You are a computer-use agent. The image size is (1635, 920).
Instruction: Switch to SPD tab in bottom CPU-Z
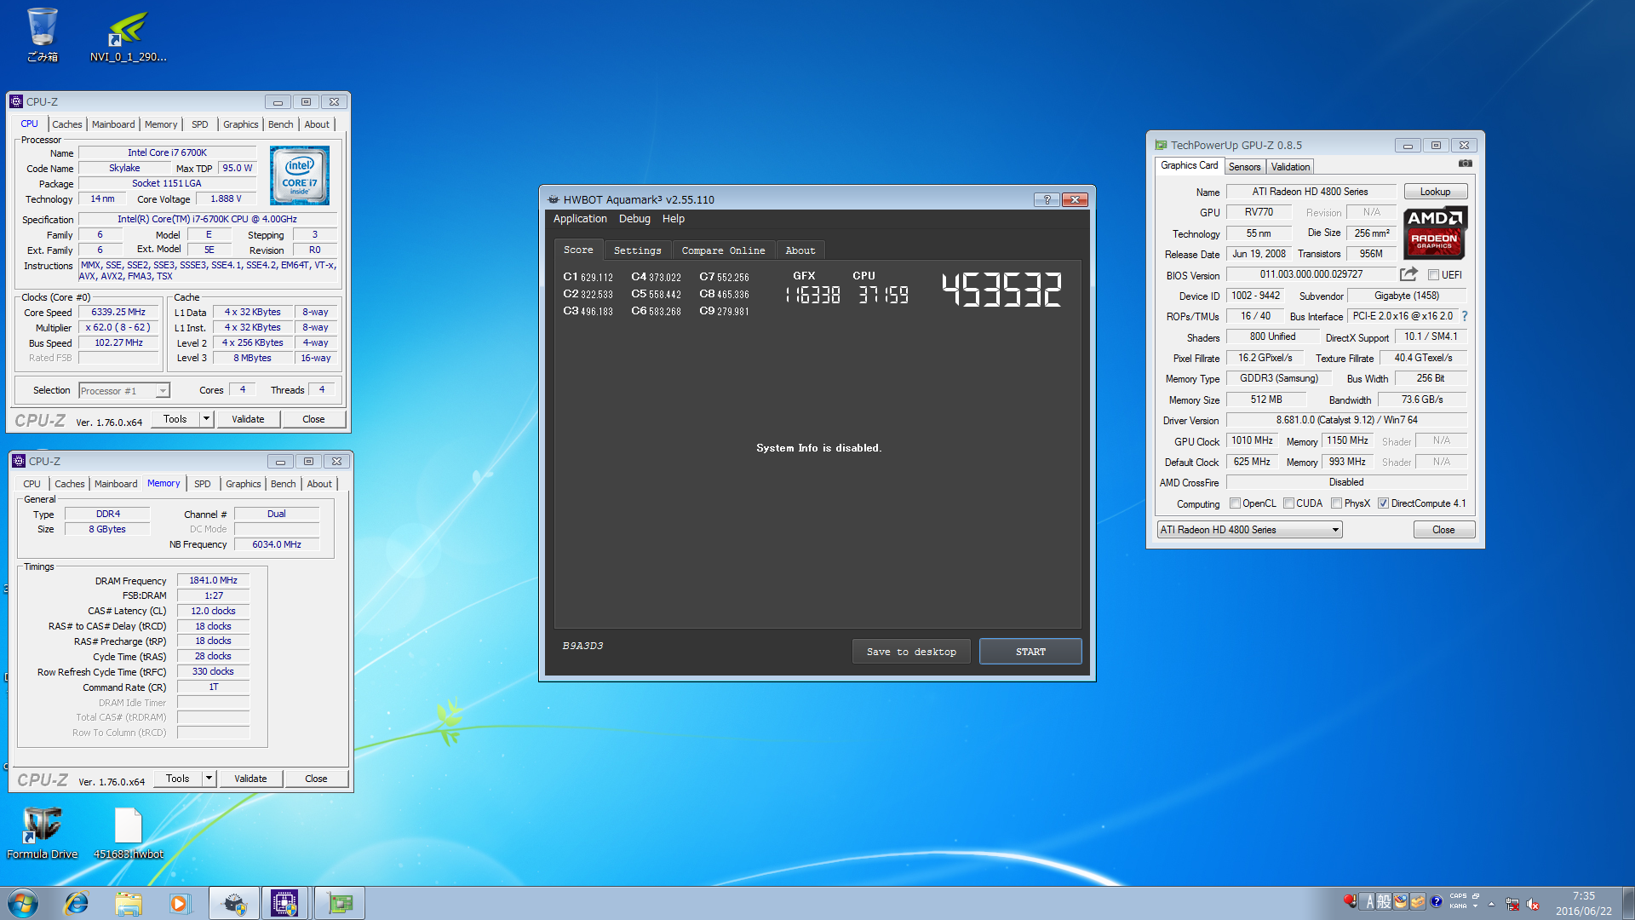pyautogui.click(x=203, y=484)
